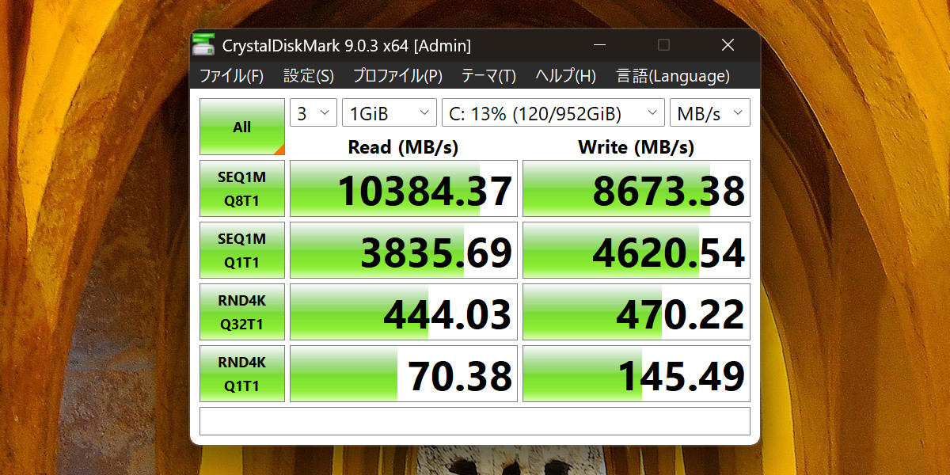Click the 10384.37 sequential read result
The width and height of the screenshot is (950, 475).
[404, 188]
